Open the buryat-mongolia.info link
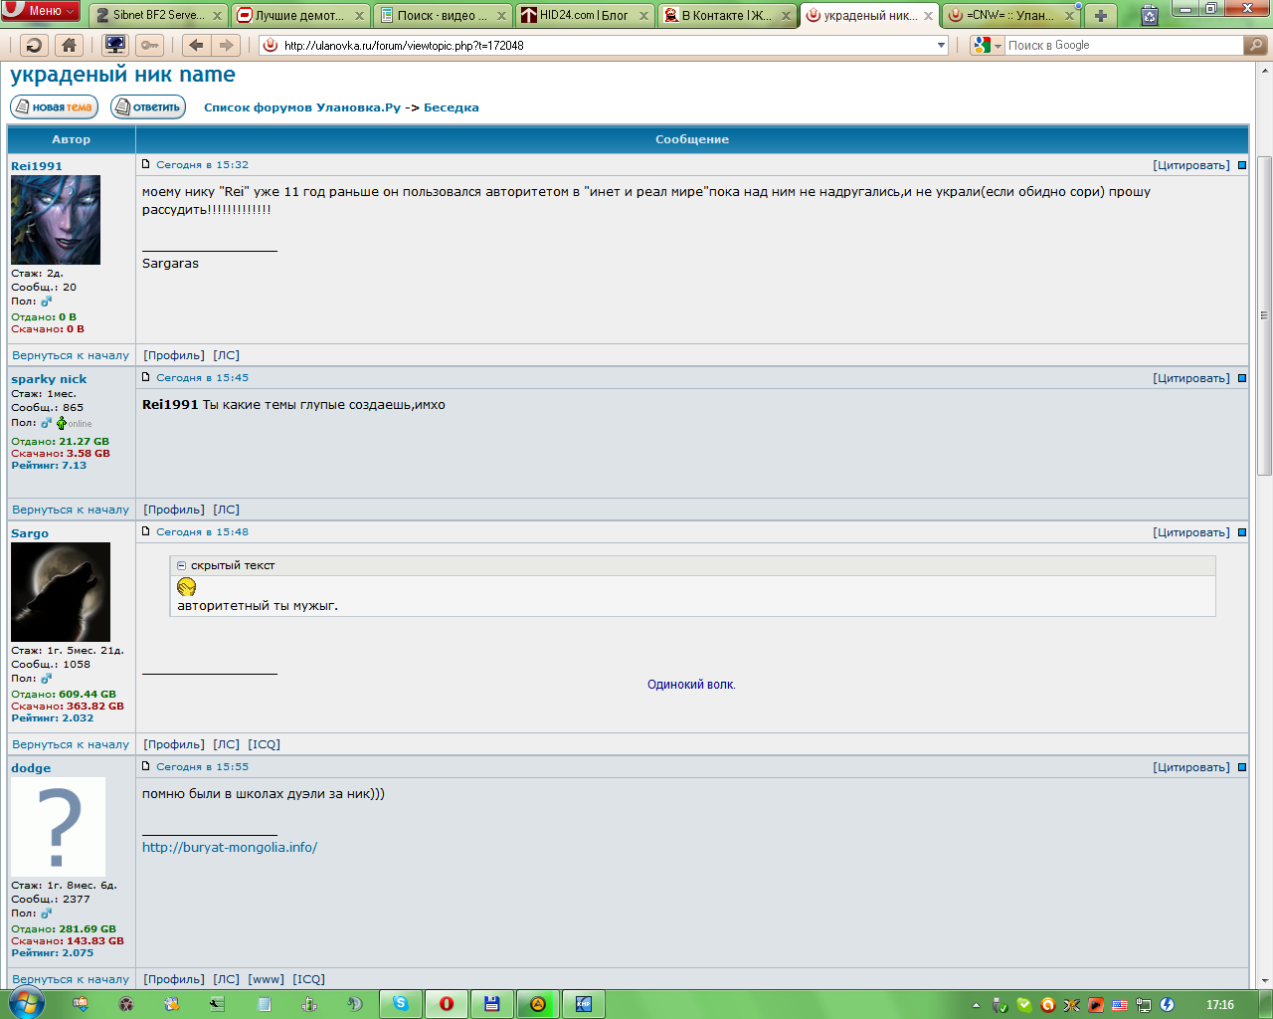 230,848
